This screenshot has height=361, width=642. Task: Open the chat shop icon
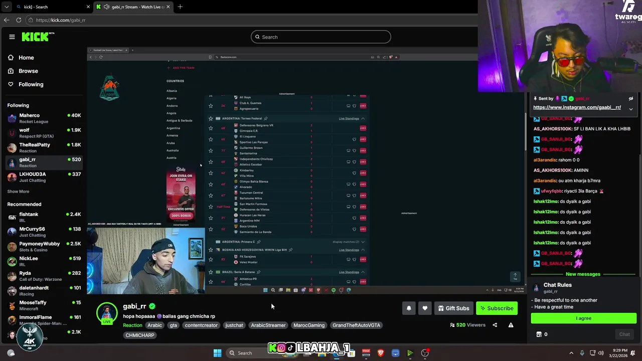click(539, 334)
